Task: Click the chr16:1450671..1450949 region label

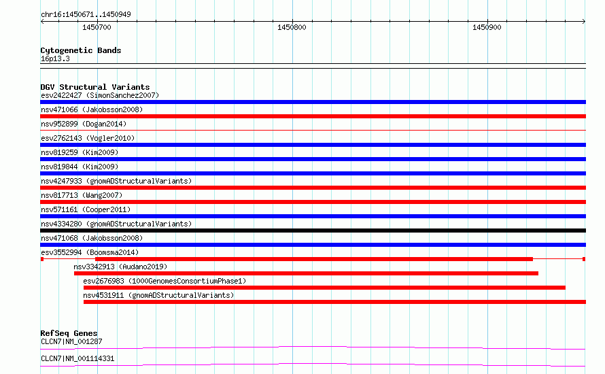Action: pos(86,15)
